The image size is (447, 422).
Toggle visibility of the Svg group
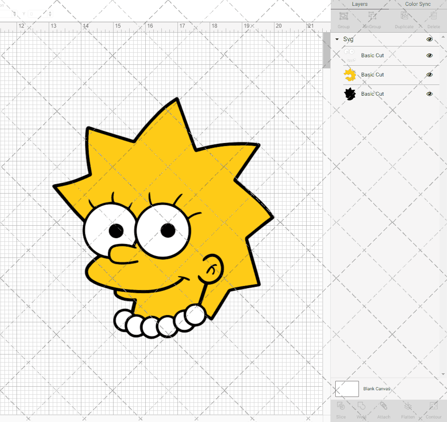click(x=429, y=39)
